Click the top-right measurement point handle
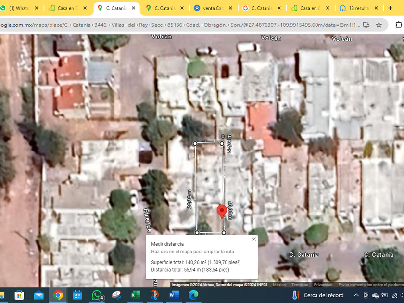Image resolution: width=404 pixels, height=303 pixels. click(x=222, y=143)
